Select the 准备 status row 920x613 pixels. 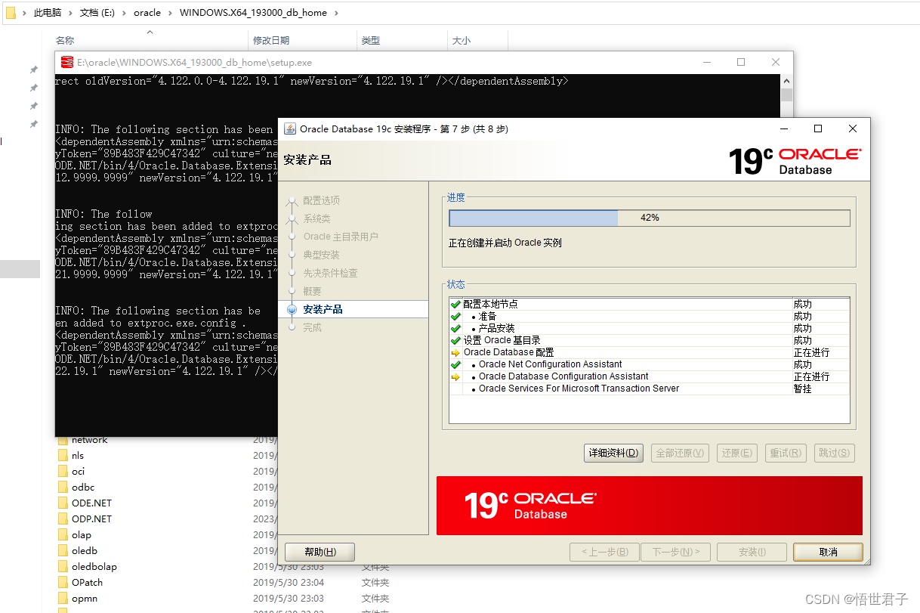coord(649,316)
